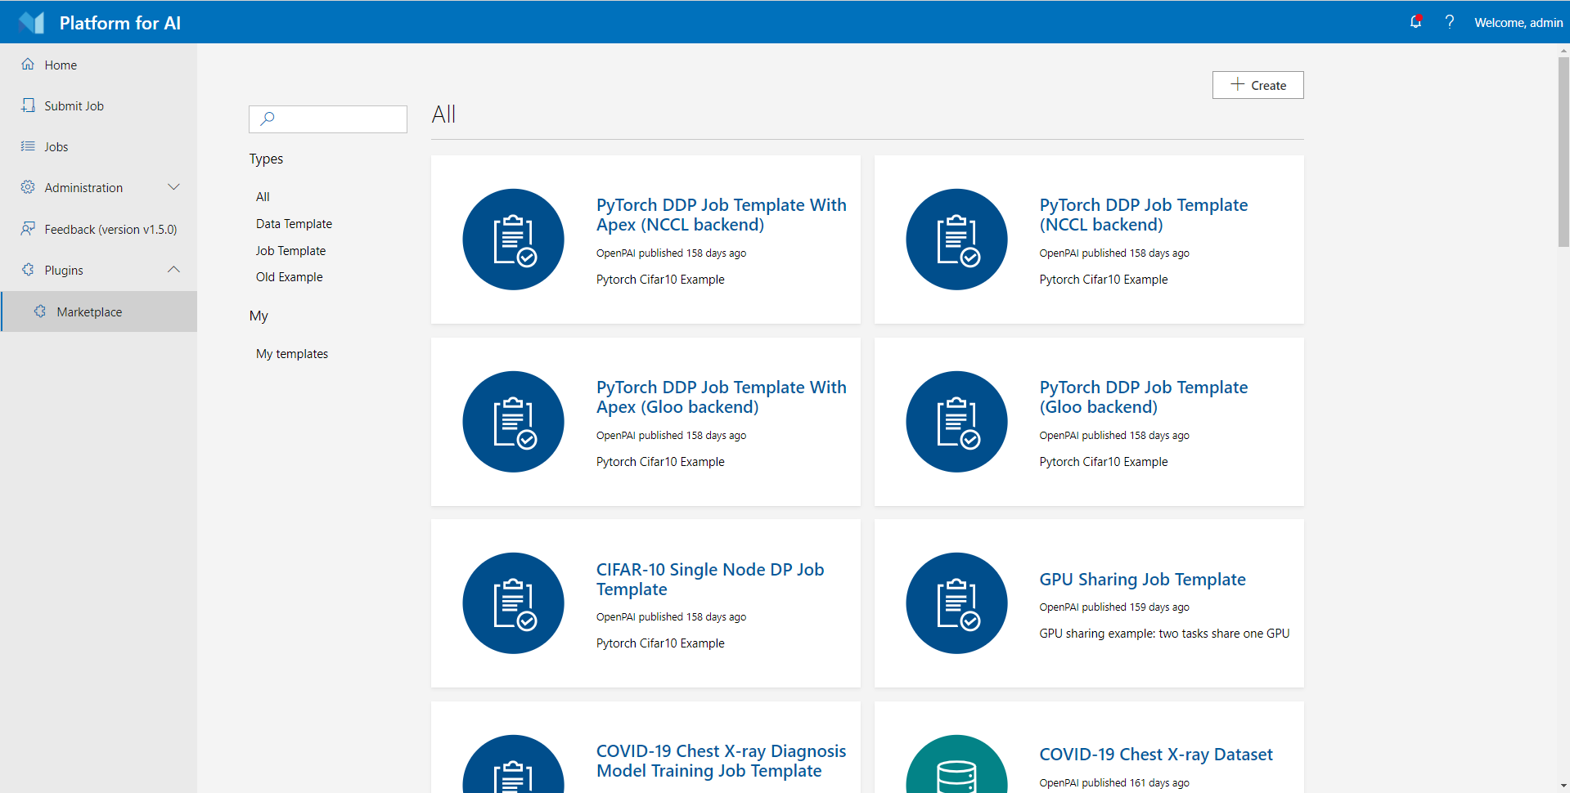Click the Submit Job icon in sidebar
The image size is (1570, 793).
coord(28,105)
